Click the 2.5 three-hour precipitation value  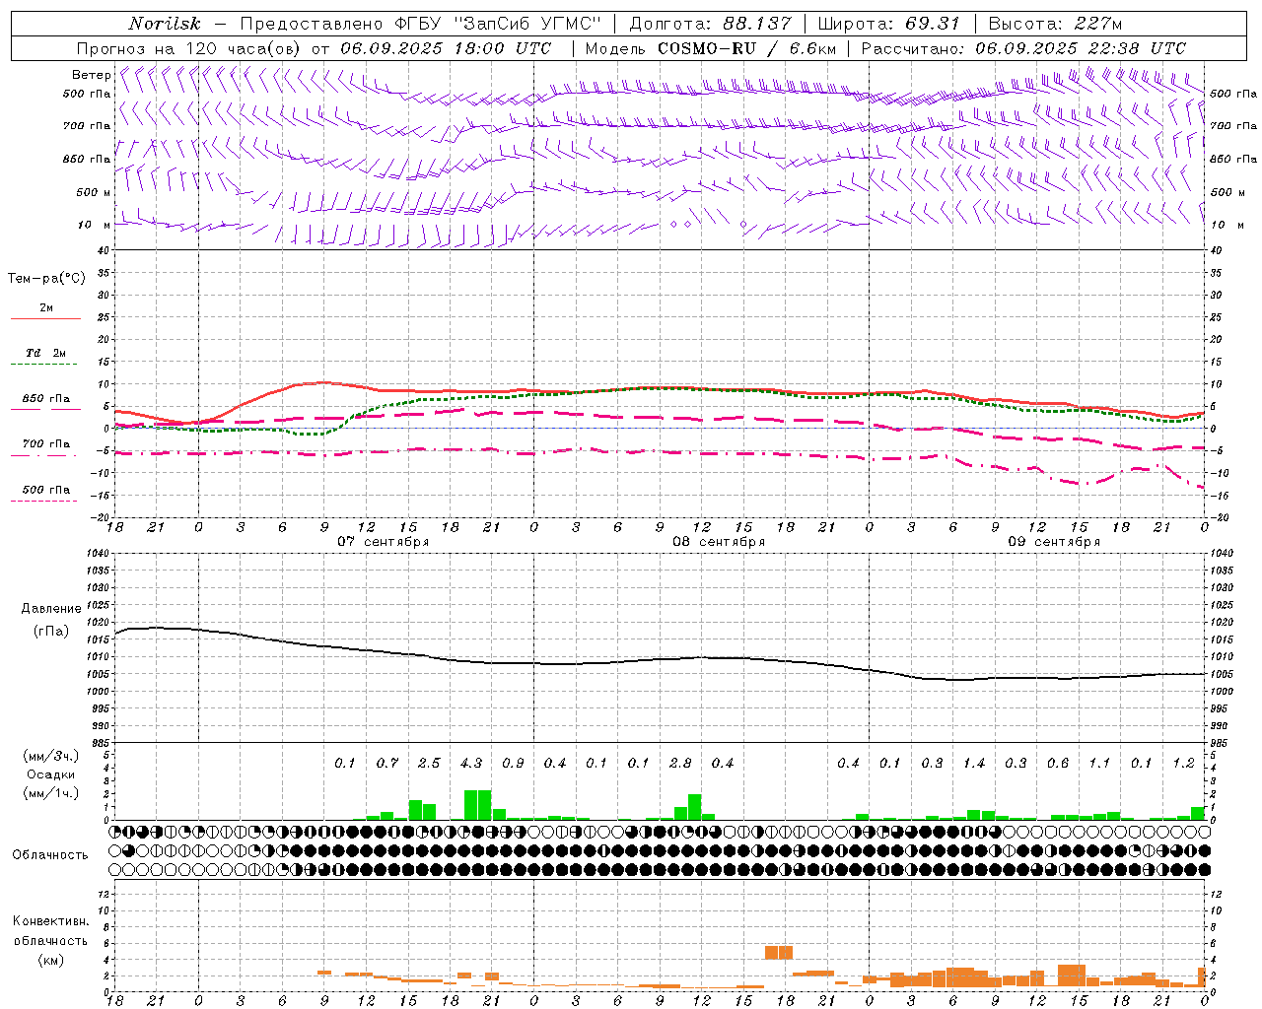pyautogui.click(x=429, y=763)
